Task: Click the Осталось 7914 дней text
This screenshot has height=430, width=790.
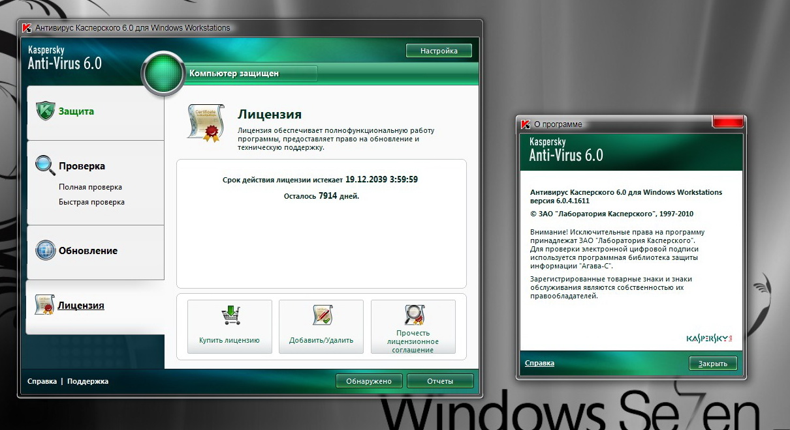Action: [x=321, y=195]
